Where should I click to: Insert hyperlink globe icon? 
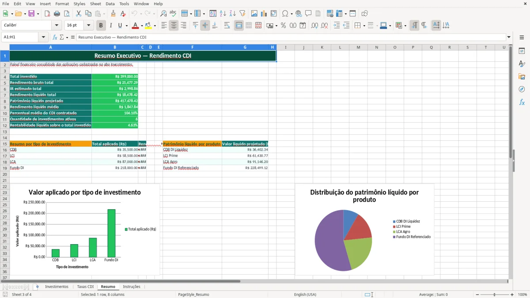(299, 14)
